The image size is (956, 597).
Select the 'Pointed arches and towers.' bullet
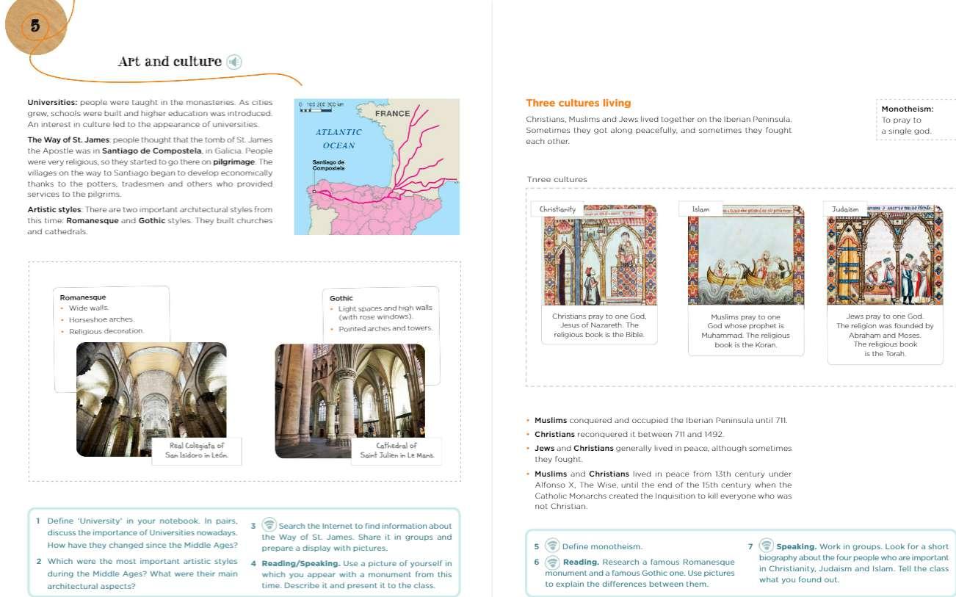coord(385,329)
